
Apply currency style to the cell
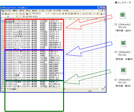(x=75, y=14)
